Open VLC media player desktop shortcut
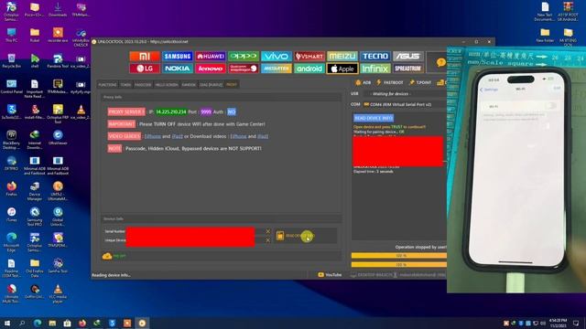 point(58,293)
